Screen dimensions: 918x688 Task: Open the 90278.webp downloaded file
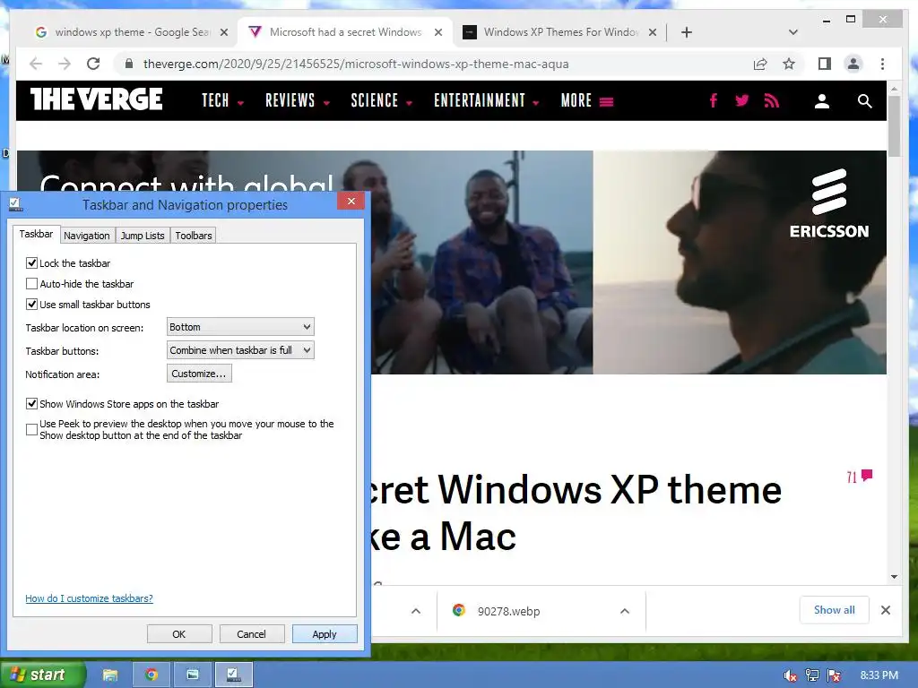508,611
